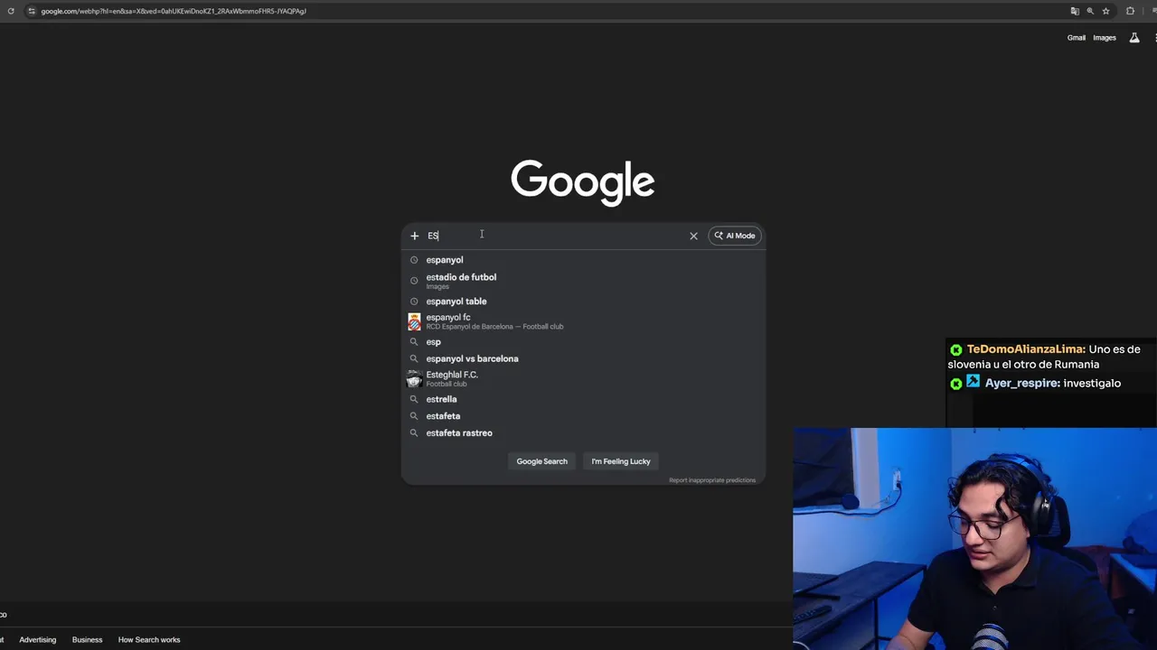Click green badge beside Ayer_respire
The width and height of the screenshot is (1157, 650).
point(956,384)
